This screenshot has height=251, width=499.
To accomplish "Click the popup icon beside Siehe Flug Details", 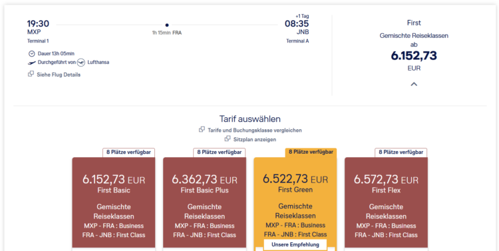I will (x=31, y=74).
